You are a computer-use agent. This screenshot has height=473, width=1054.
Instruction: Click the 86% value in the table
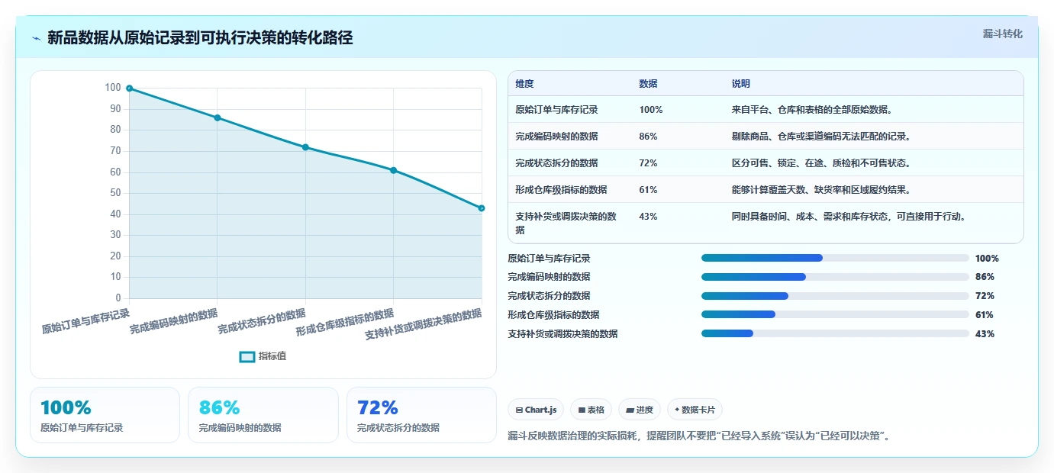point(648,137)
